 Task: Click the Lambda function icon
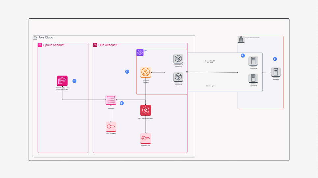pyautogui.click(x=146, y=72)
